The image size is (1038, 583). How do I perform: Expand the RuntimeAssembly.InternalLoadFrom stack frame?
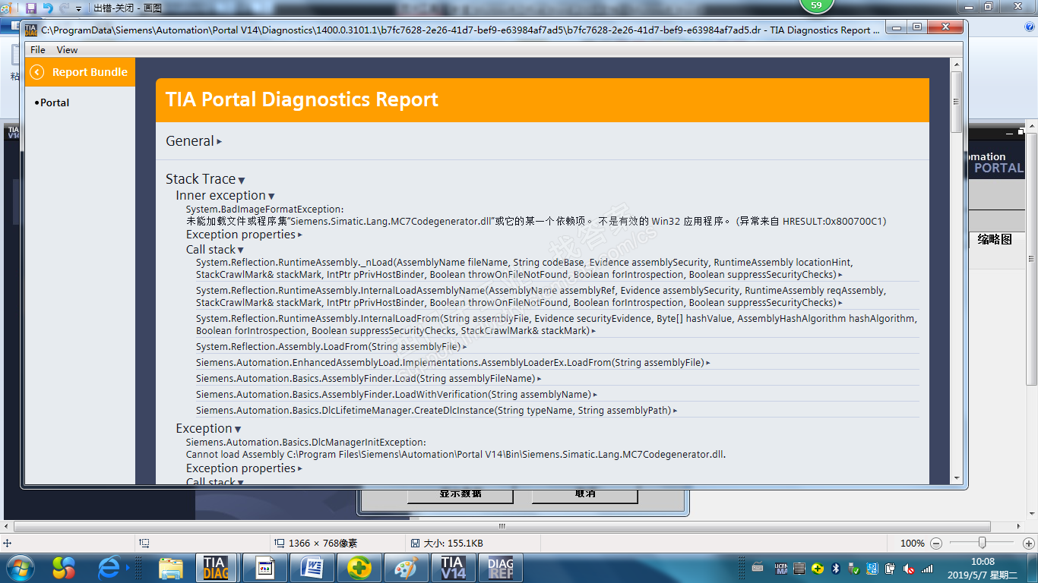593,331
